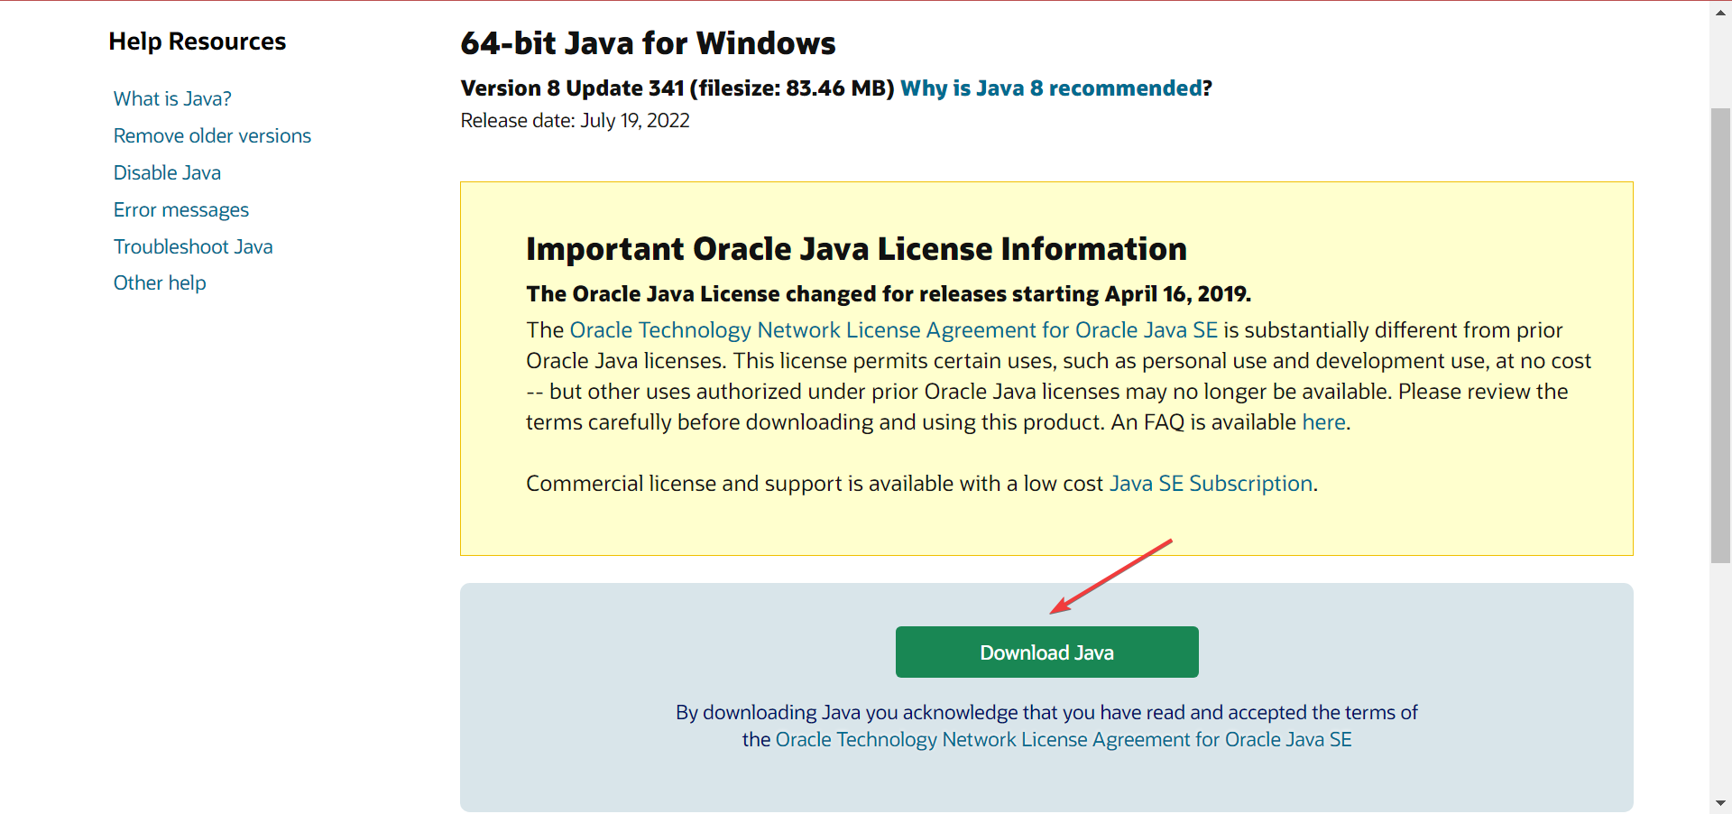Click the green Download Java button
Viewport: 1732px width, 814px height.
(1046, 652)
